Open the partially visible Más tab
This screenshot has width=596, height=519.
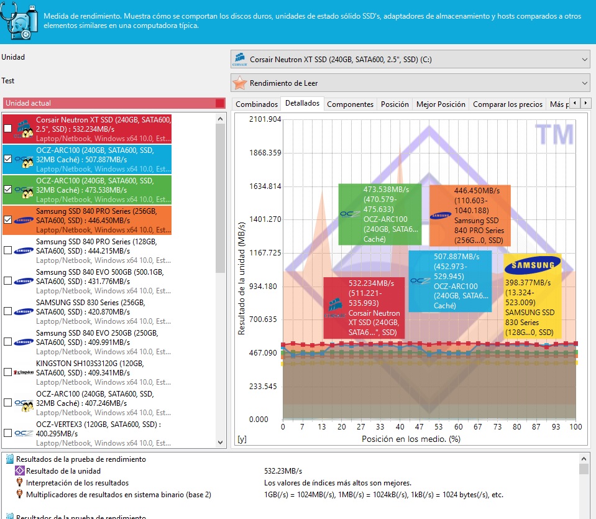(558, 104)
